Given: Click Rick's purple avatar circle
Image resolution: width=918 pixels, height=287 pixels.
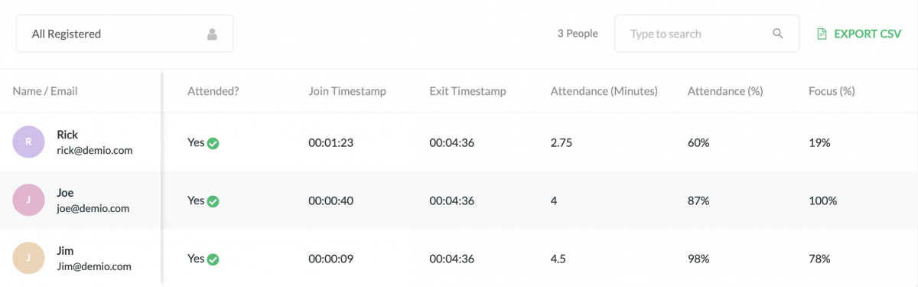Looking at the screenshot, I should point(28,142).
